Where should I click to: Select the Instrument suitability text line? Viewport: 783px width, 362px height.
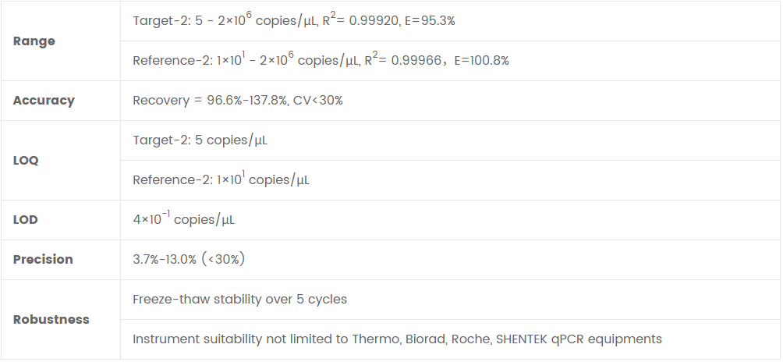point(397,339)
